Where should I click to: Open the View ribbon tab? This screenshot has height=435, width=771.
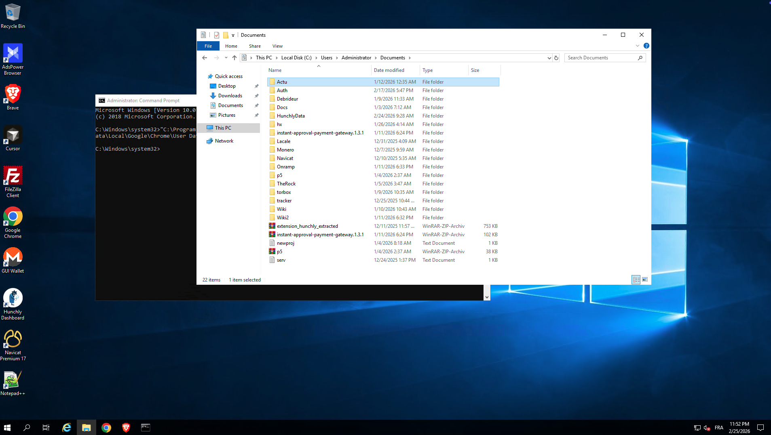[x=277, y=46]
